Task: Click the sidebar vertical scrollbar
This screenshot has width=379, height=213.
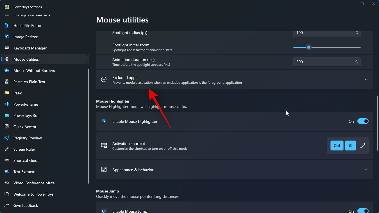Action: pos(89,126)
